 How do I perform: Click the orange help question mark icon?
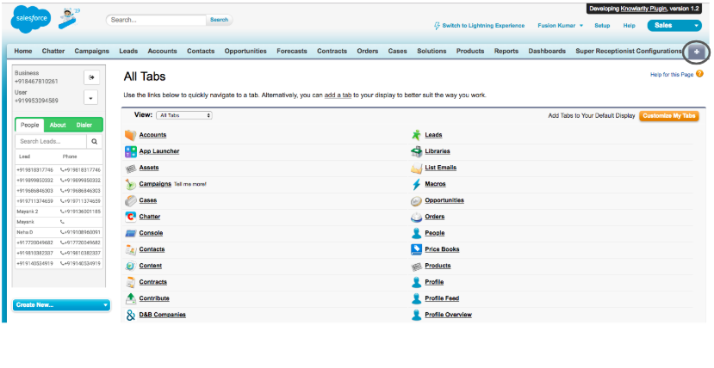pos(699,74)
